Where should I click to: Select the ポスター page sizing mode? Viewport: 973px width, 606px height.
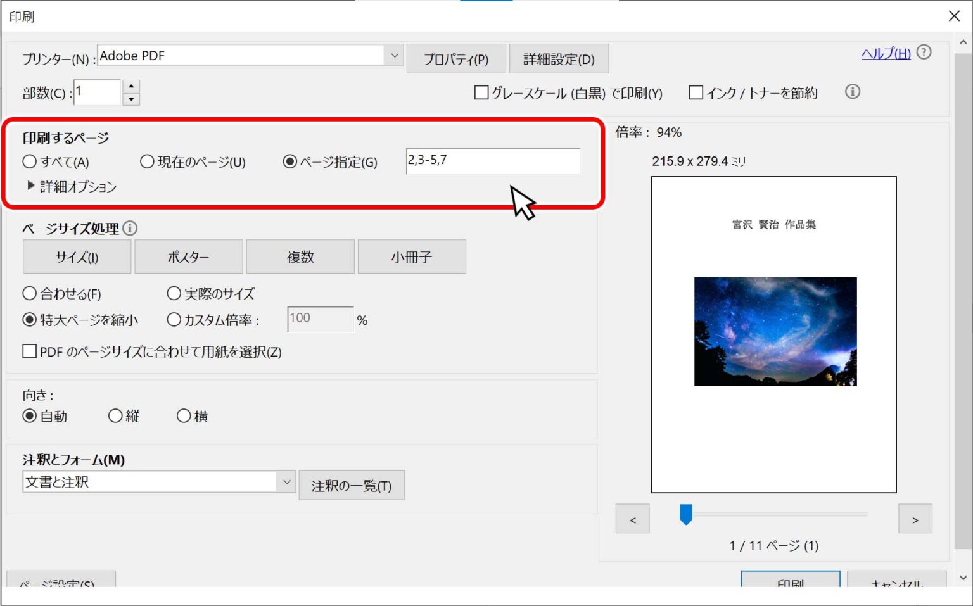[x=188, y=256]
